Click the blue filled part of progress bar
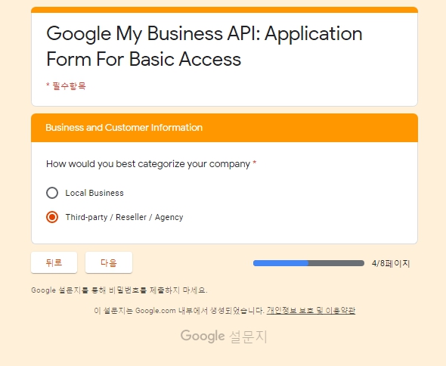446x366 pixels. [x=280, y=263]
